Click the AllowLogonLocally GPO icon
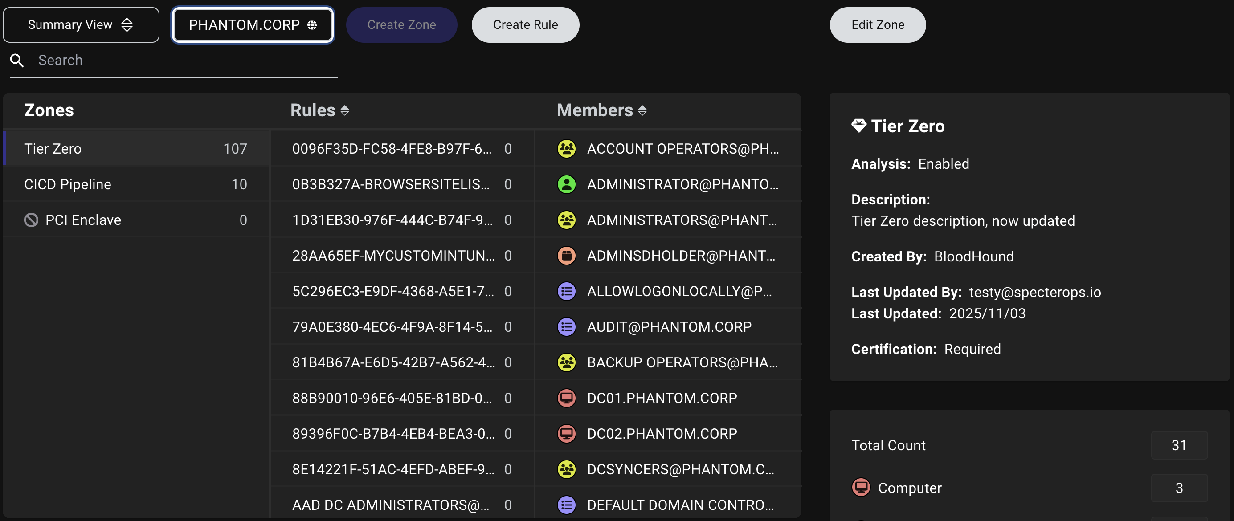This screenshot has height=521, width=1234. (x=566, y=291)
